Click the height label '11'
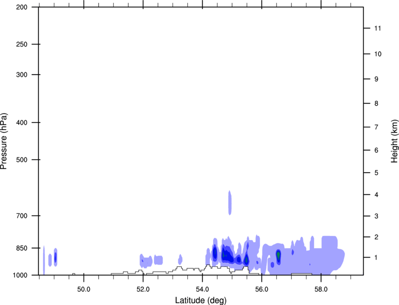The height and width of the screenshot is (305, 399). coord(377,28)
